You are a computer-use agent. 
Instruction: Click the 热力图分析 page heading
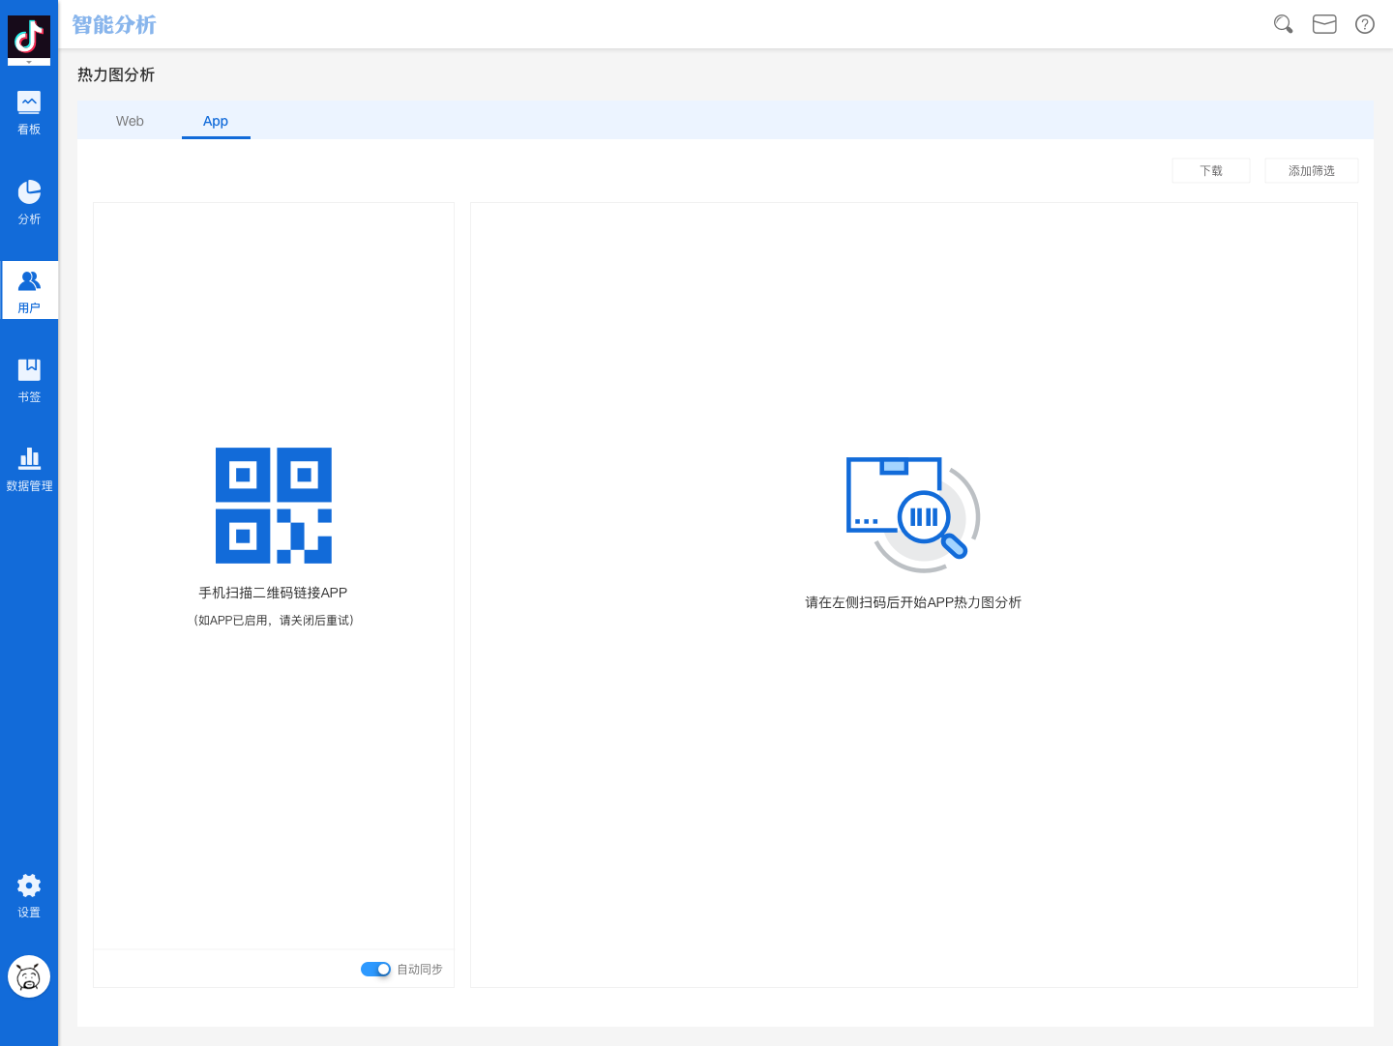[116, 74]
